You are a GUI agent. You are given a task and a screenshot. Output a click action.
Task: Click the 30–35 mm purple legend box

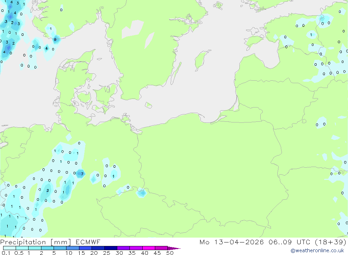click(x=124, y=248)
